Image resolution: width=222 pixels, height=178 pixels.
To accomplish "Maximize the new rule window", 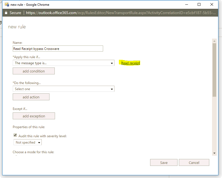I will (199, 4).
